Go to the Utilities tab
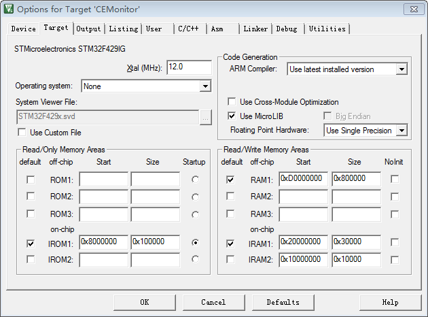Image resolution: width=428 pixels, height=317 pixels. pyautogui.click(x=327, y=29)
